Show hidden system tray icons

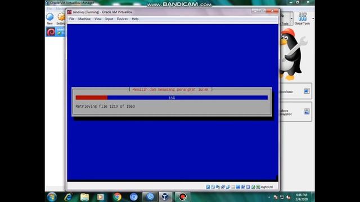(269, 197)
